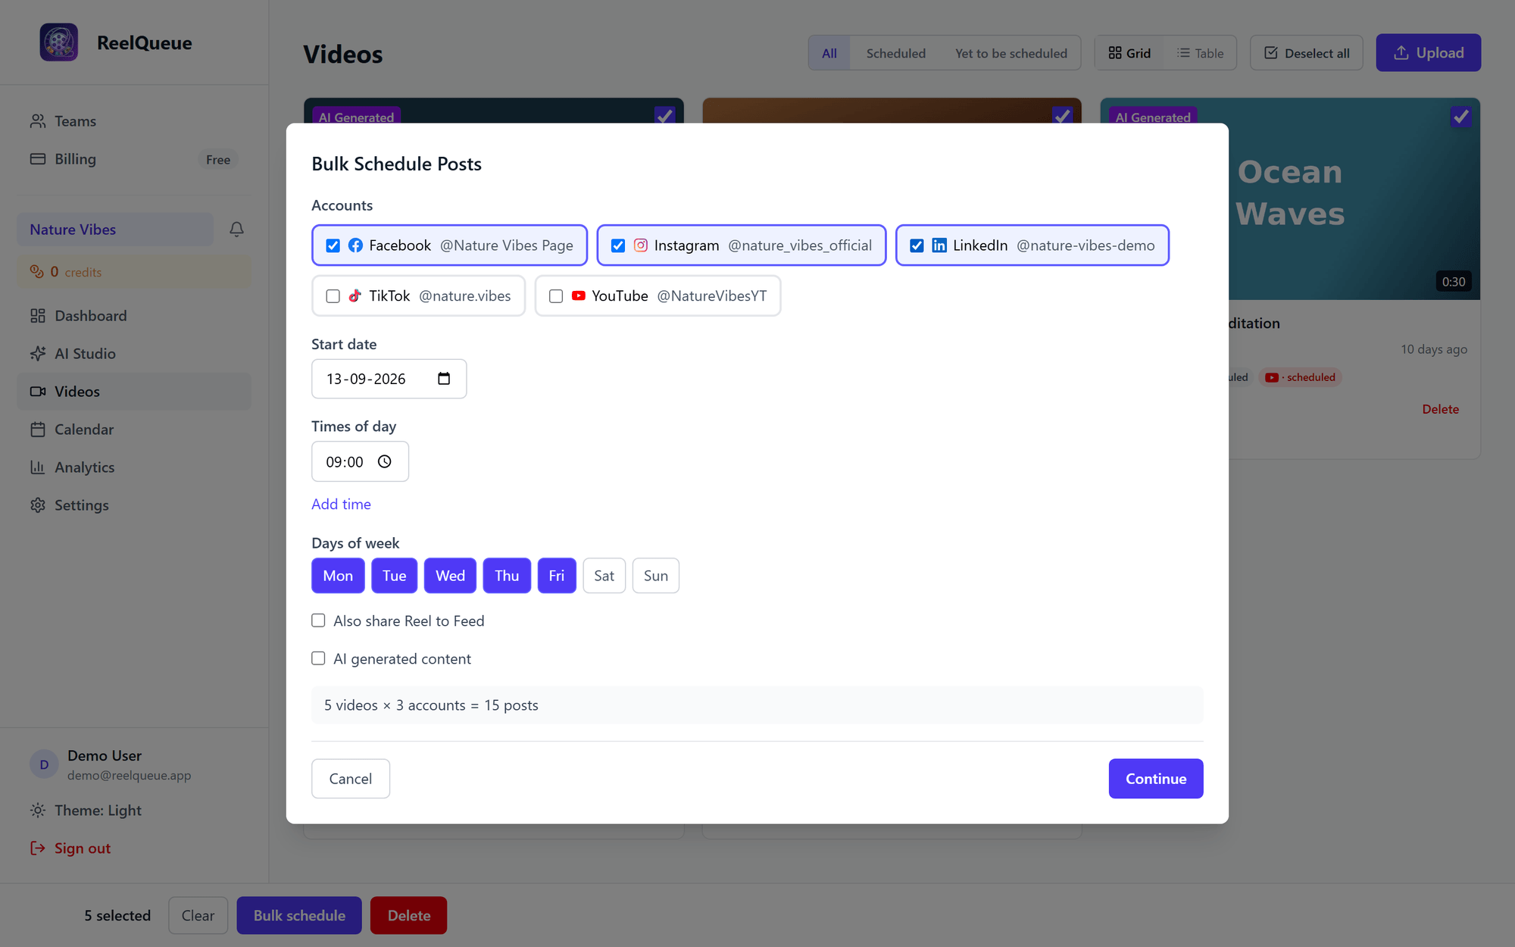1515x947 pixels.
Task: Click the clock icon in the 09:00 time field
Action: 385,461
